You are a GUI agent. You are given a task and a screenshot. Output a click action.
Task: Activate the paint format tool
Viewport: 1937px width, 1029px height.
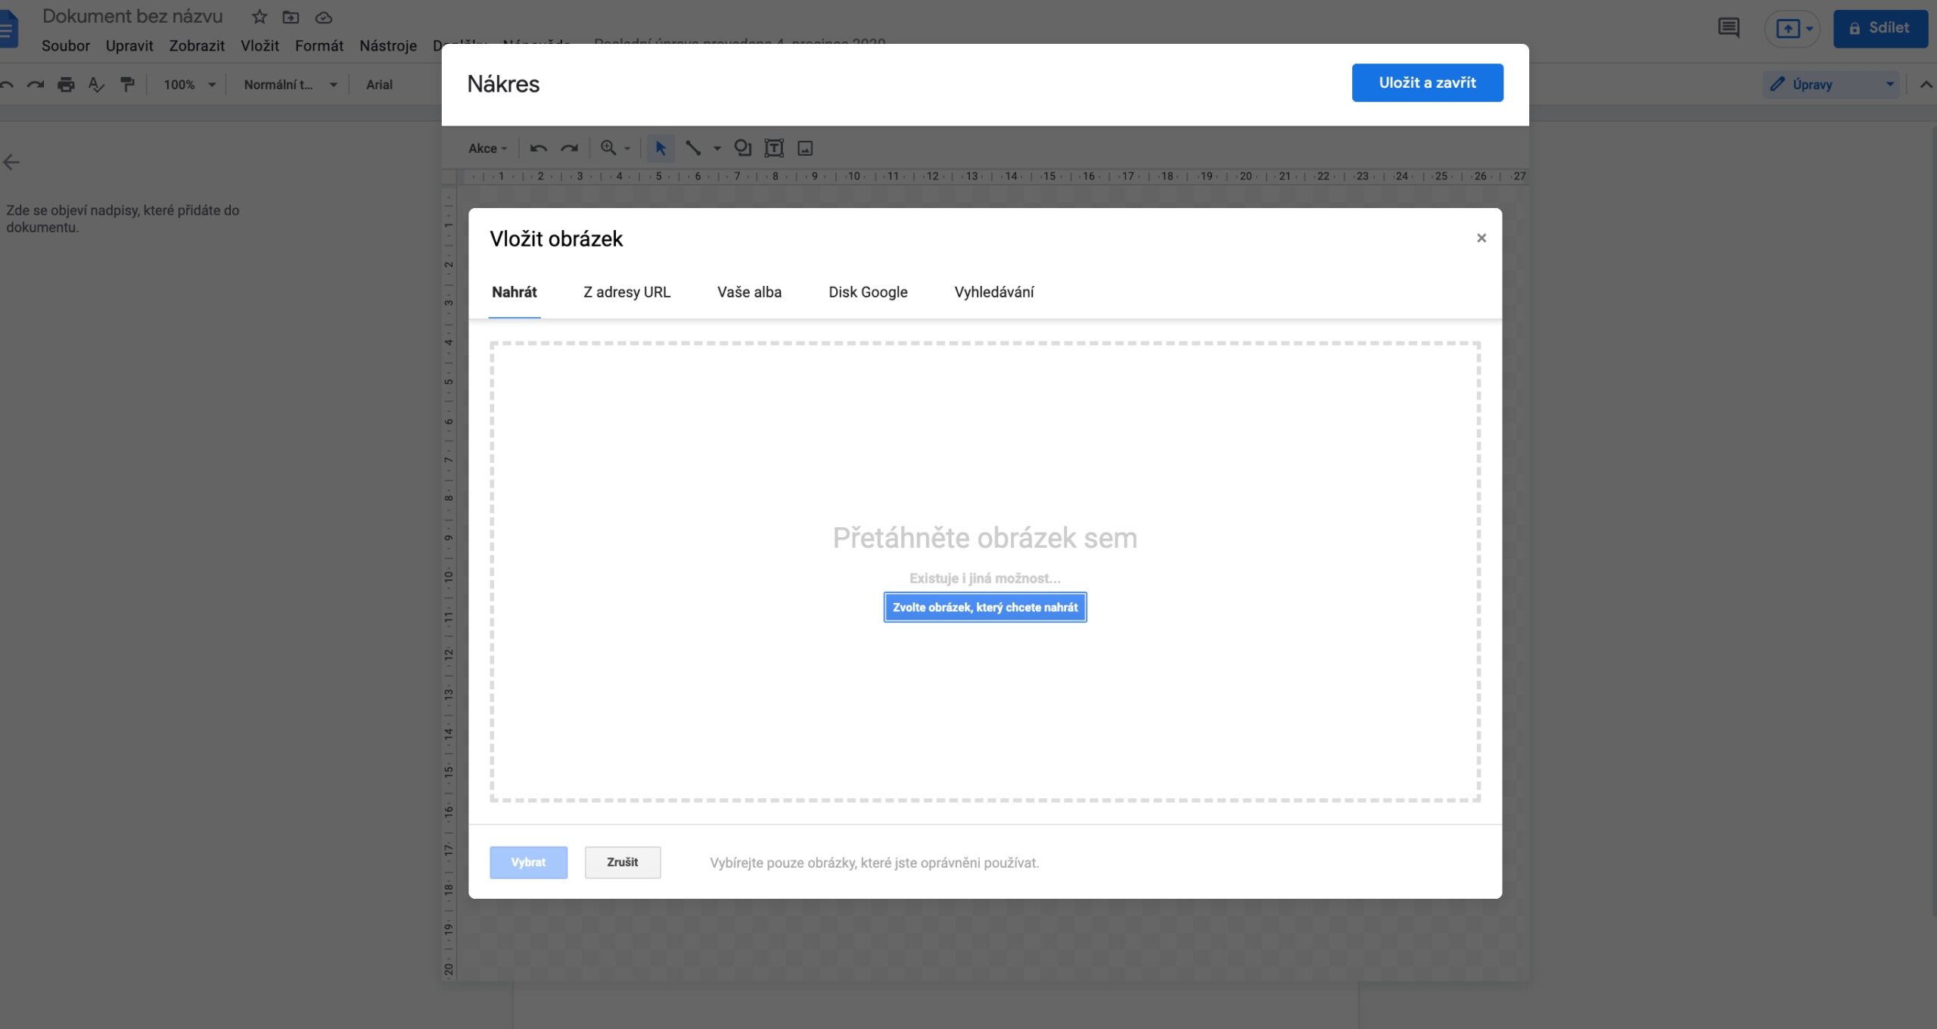point(127,84)
